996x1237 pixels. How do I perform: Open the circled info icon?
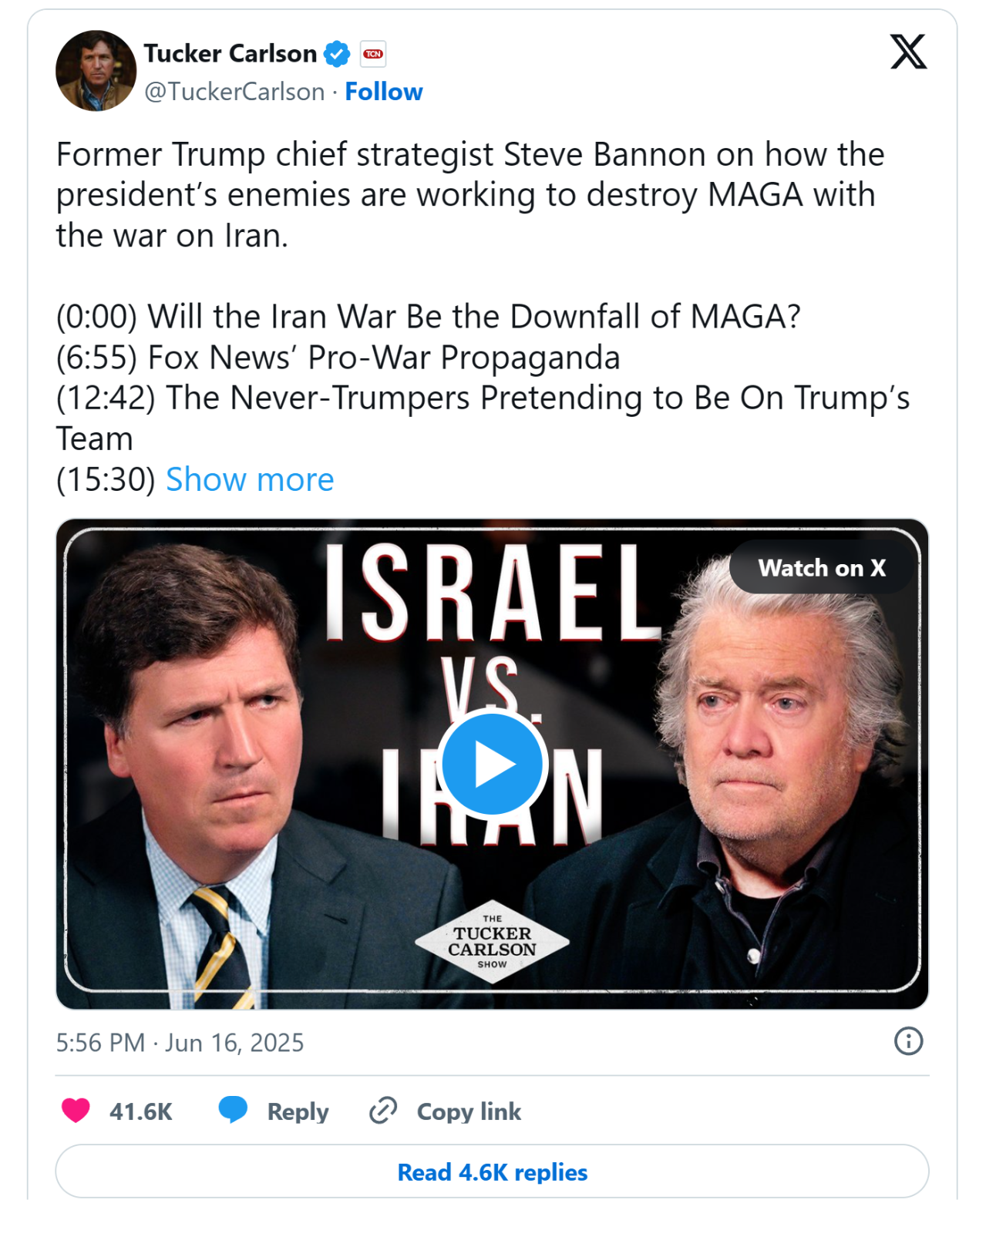(908, 1041)
